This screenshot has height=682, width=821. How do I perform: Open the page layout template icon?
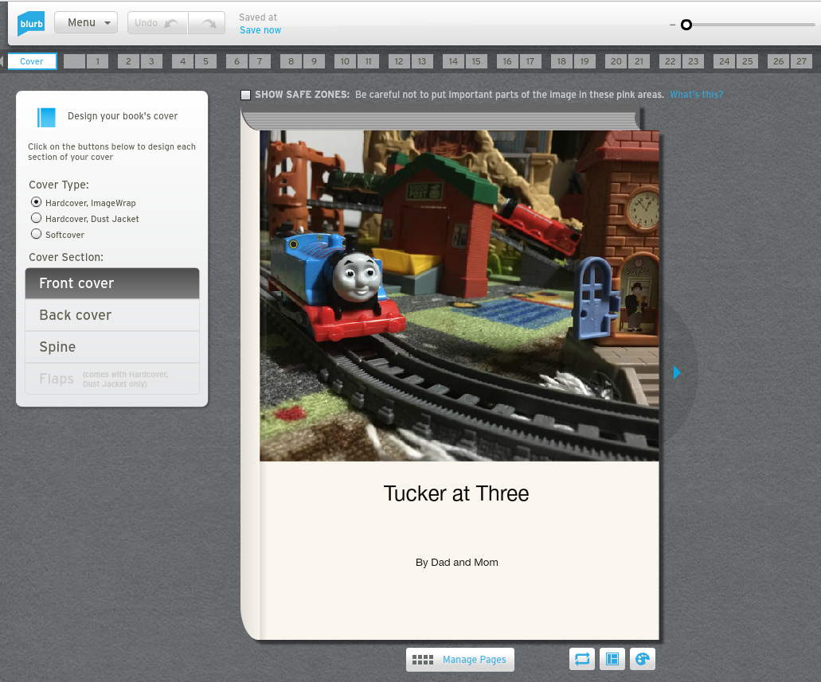tap(612, 659)
